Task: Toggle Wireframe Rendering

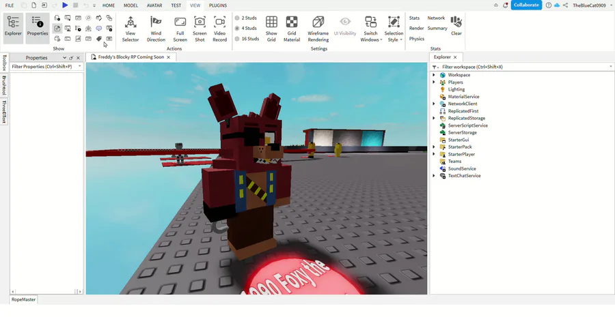Action: click(318, 29)
